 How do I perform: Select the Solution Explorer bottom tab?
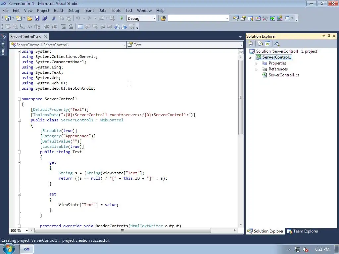tap(265, 231)
